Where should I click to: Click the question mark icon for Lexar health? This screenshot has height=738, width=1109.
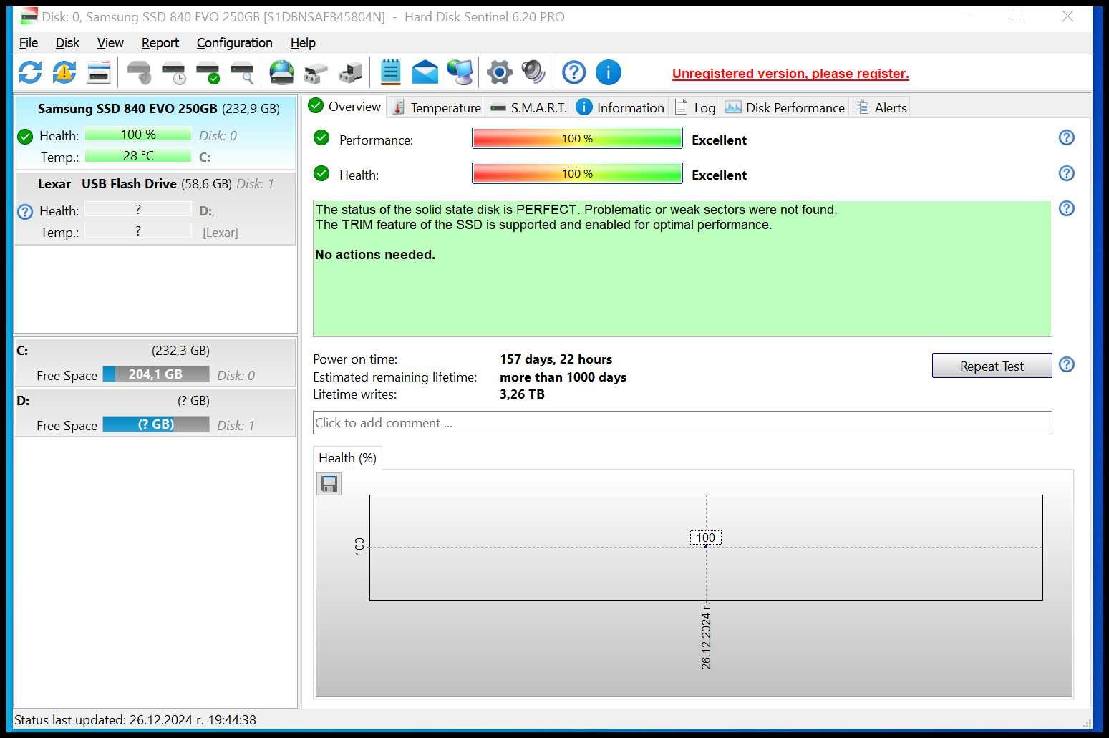coord(25,211)
